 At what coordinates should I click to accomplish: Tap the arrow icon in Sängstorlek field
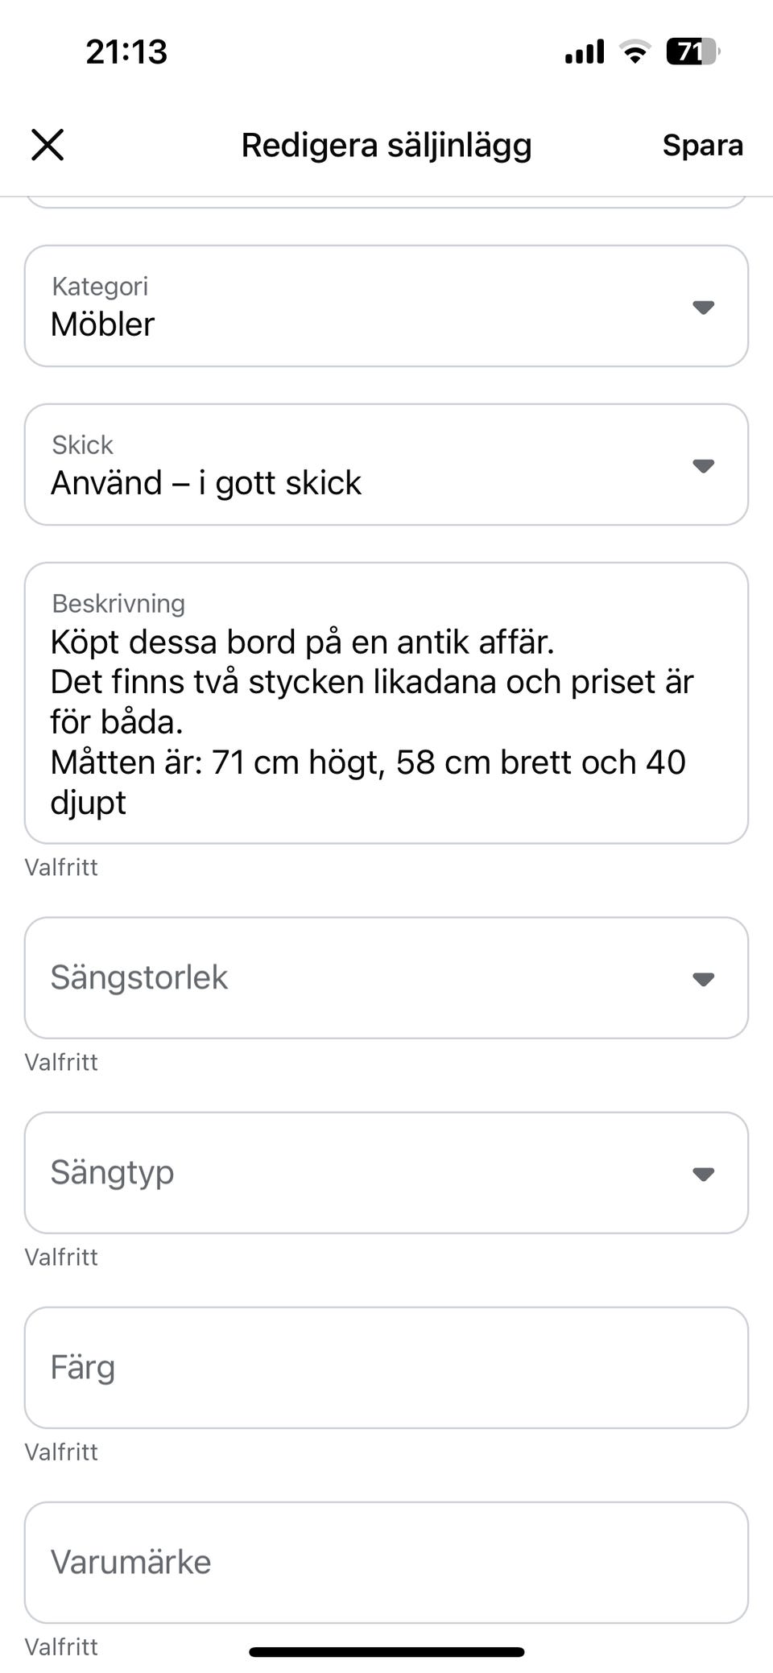click(x=703, y=979)
